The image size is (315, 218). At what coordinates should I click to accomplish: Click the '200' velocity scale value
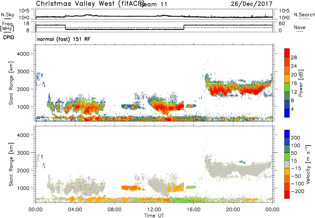tap(295, 138)
